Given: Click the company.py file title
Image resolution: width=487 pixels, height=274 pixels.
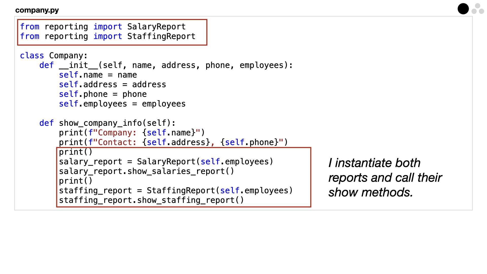Looking at the screenshot, I should pyautogui.click(x=37, y=10).
